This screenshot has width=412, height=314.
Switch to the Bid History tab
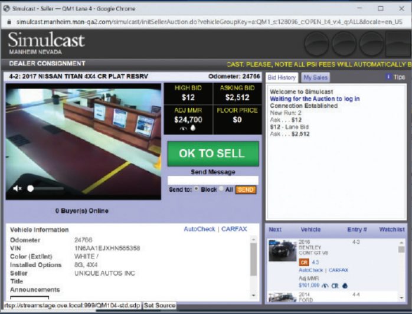pos(282,77)
